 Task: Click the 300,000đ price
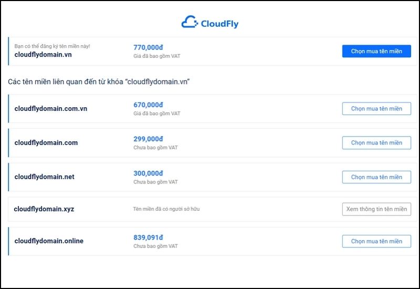tap(148, 173)
